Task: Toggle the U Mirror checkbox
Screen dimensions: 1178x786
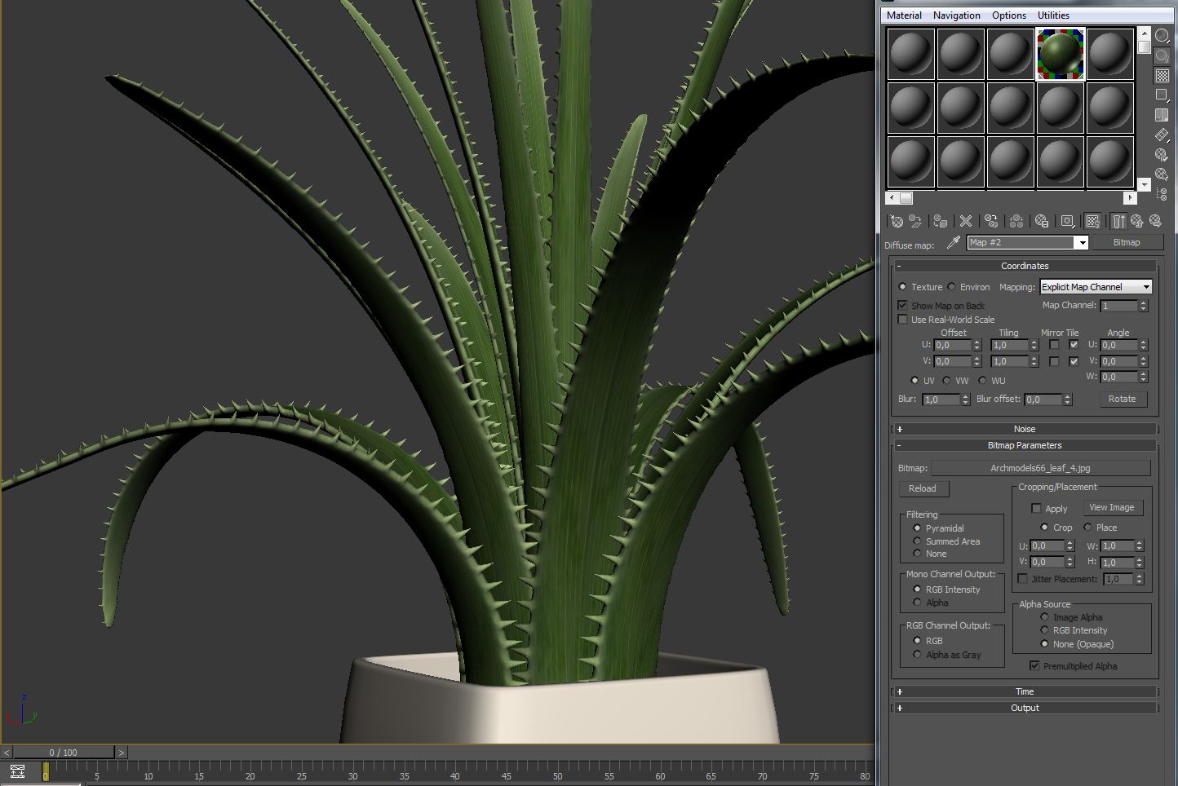Action: 1054,345
